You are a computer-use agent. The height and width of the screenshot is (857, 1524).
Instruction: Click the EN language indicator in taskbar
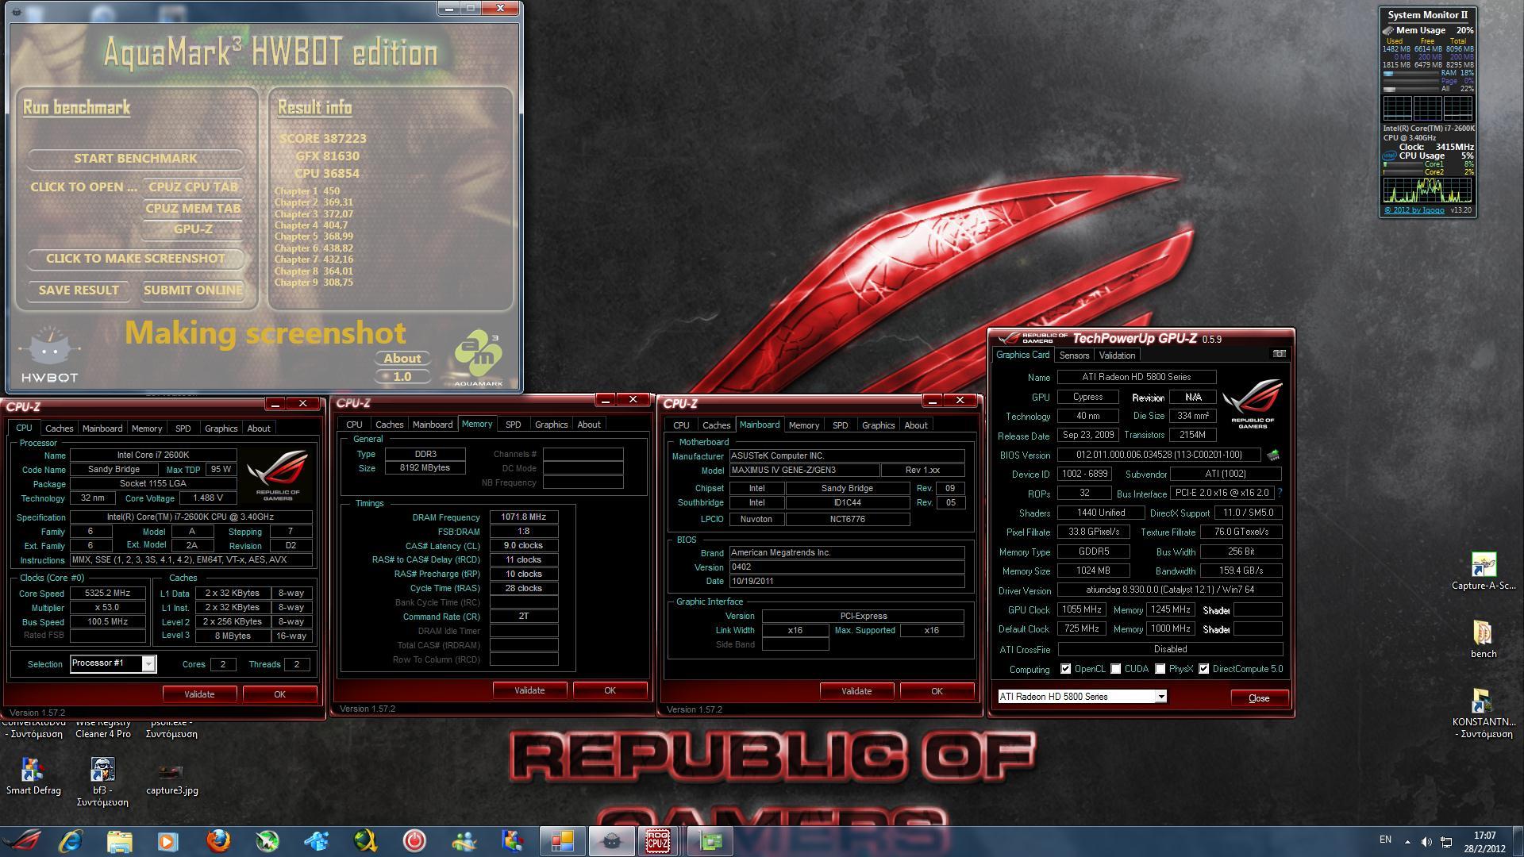[x=1385, y=840]
